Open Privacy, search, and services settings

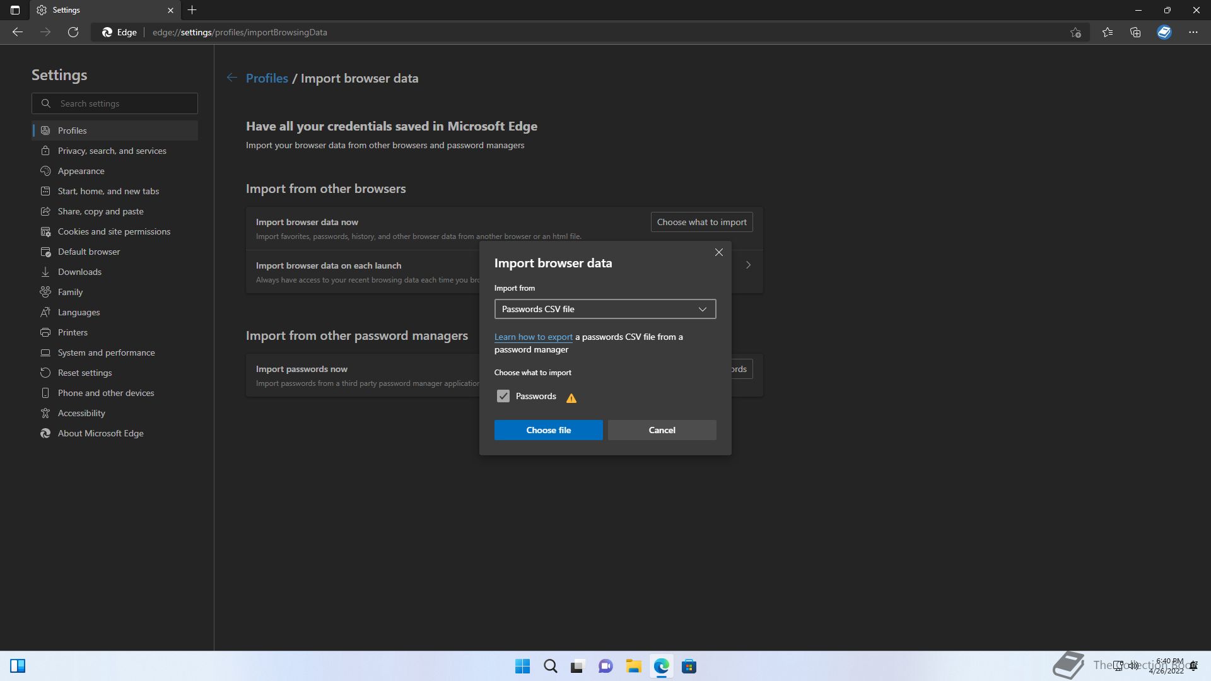point(115,151)
